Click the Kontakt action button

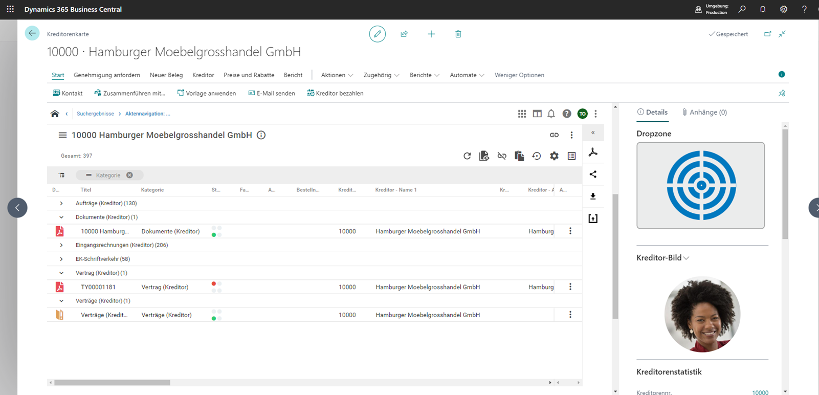[68, 93]
